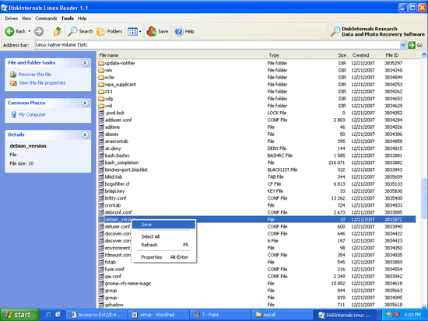Screen dimensions: 428x321
Task: Click the vertical scrollbar thumb
Action: click(424, 198)
